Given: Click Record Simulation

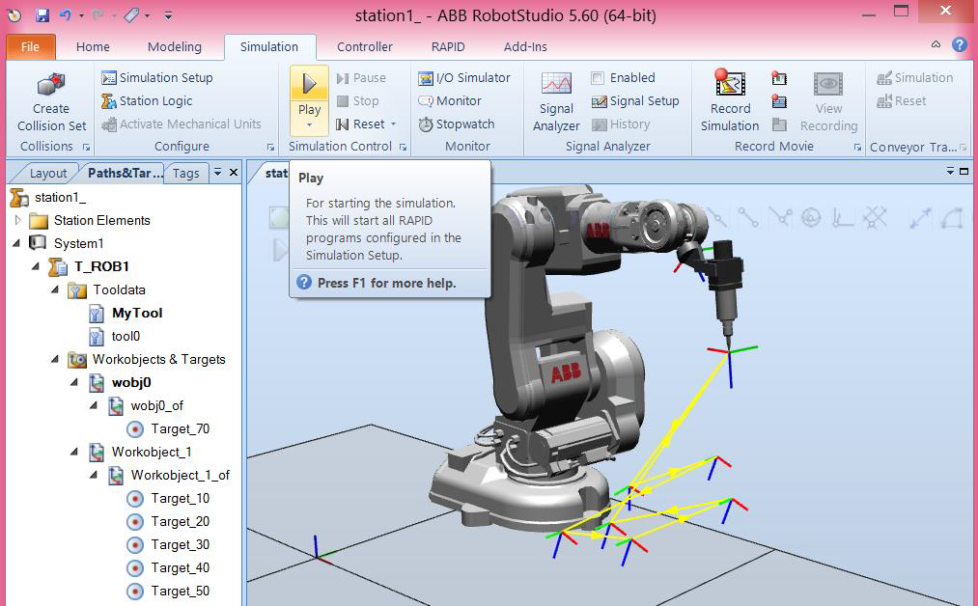Looking at the screenshot, I should (730, 101).
